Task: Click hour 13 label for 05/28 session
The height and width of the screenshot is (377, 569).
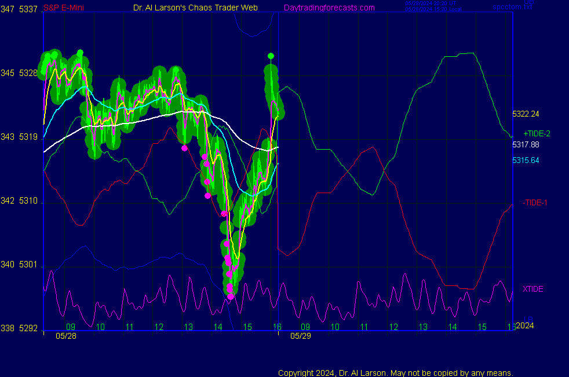Action: pyautogui.click(x=188, y=327)
